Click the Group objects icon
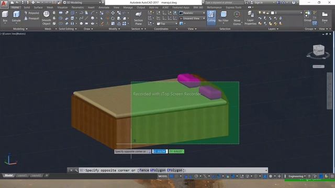 point(308,16)
